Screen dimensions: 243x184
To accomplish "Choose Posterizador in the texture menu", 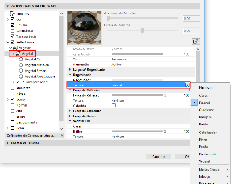I will pyautogui.click(x=208, y=154).
